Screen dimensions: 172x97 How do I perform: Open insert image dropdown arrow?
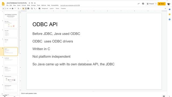click(x=30, y=8)
